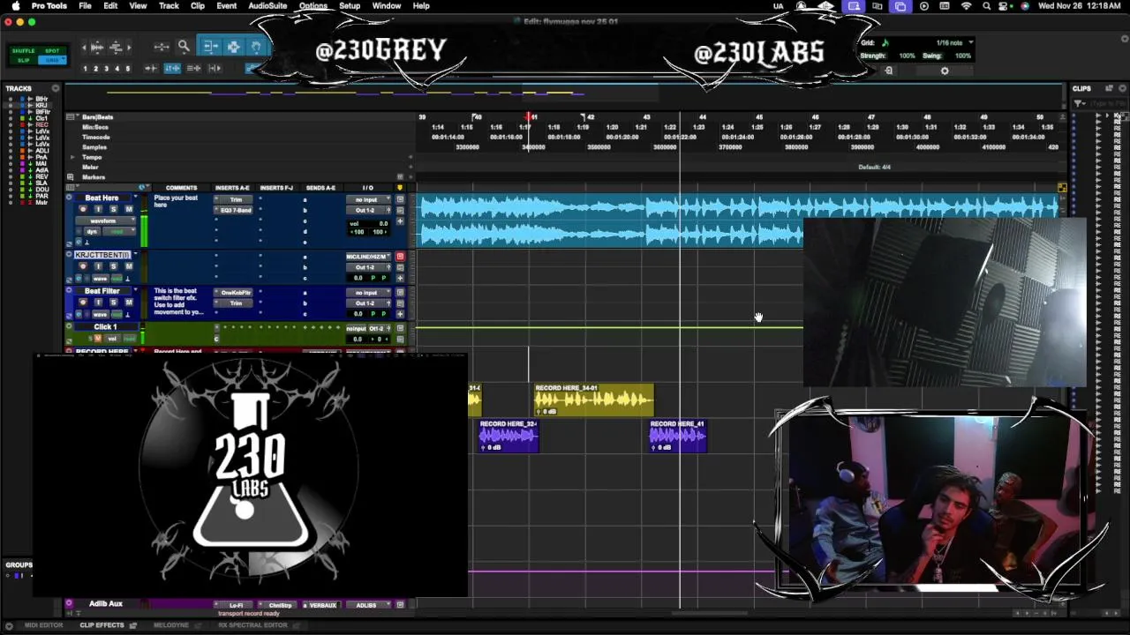Click red button on KRJCTTBENT I/O column
The width and height of the screenshot is (1130, 635).
[x=400, y=257]
